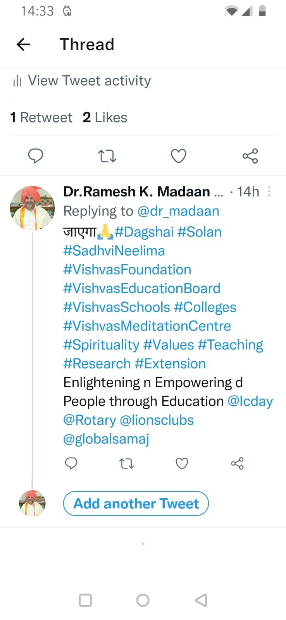The height and width of the screenshot is (620, 286).
Task: Open the #Dagshai hashtag
Action: coord(144,232)
